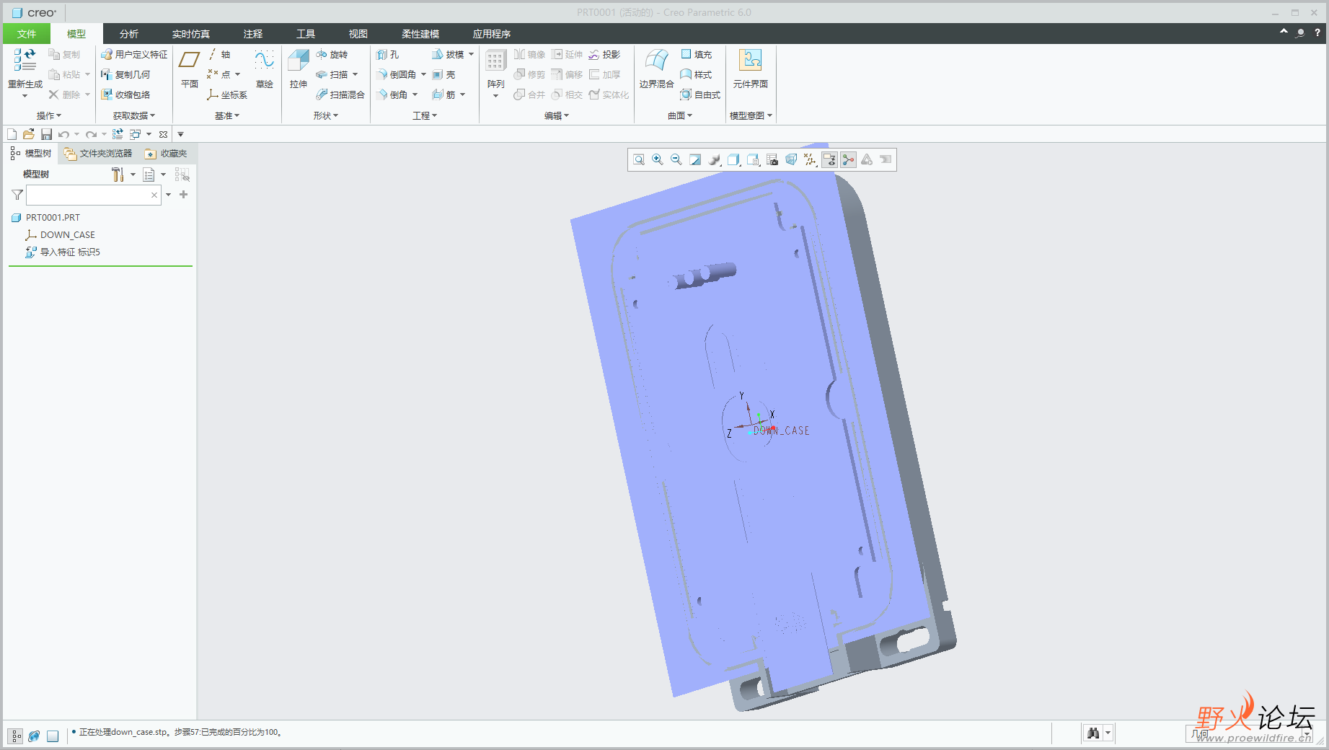
Task: Open model tree settings hammer dropdown
Action: 123,175
